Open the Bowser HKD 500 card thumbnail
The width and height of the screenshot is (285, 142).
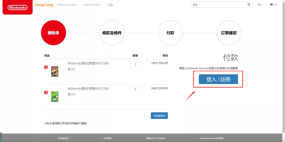coord(55,71)
